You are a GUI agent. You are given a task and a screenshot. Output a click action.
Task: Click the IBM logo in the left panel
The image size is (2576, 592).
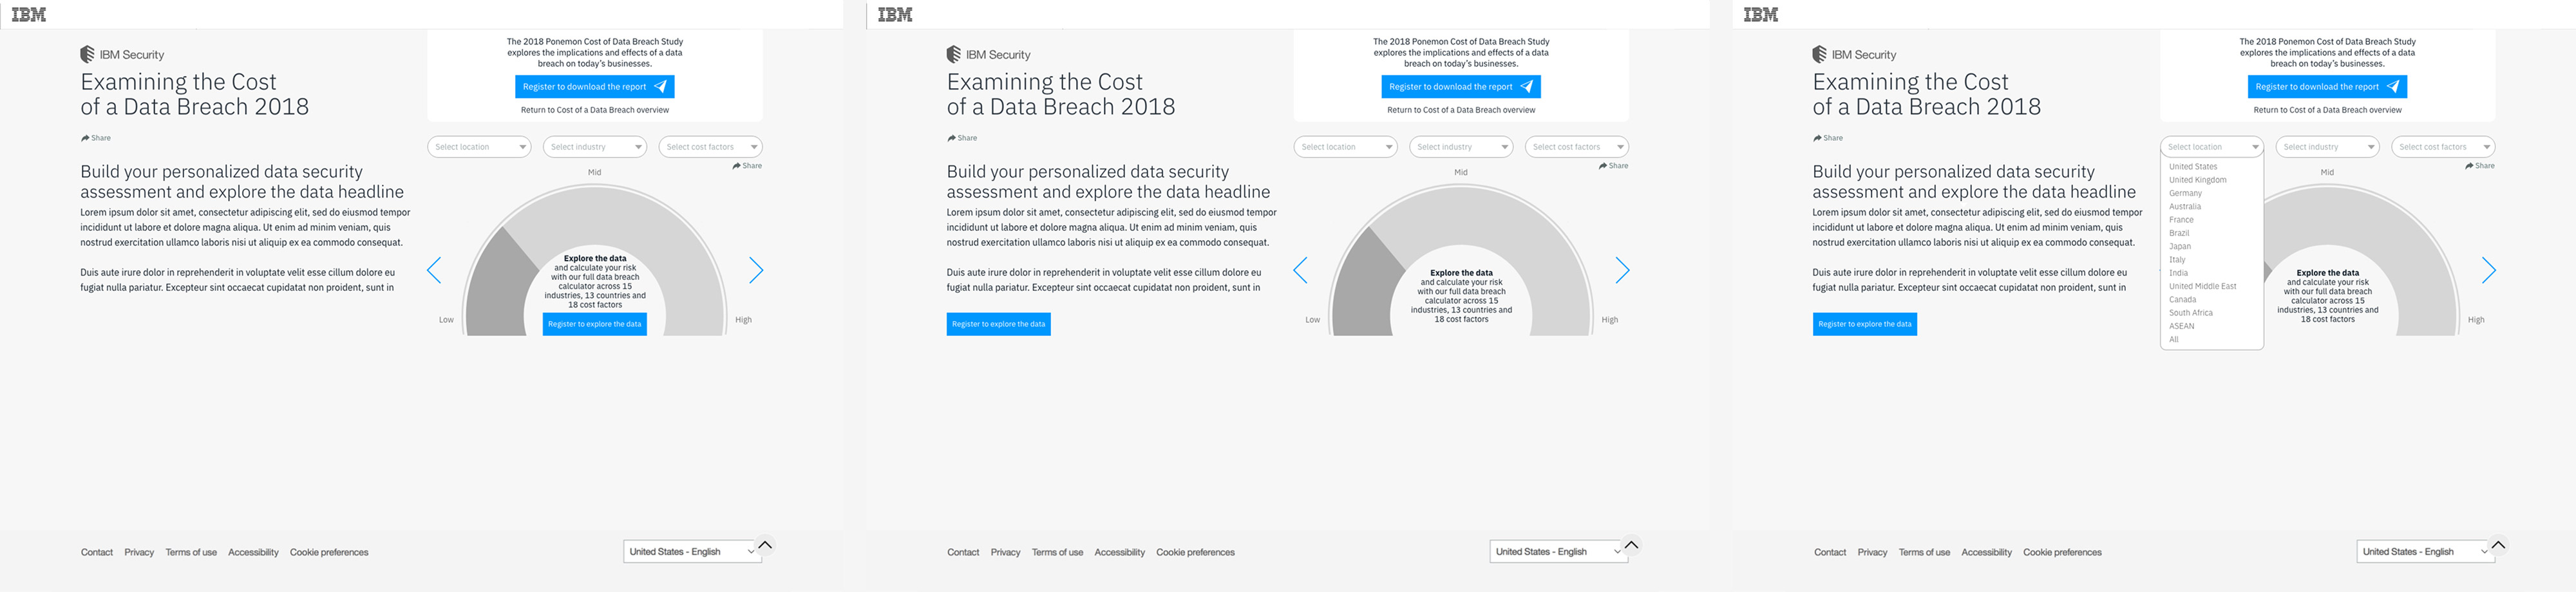29,14
